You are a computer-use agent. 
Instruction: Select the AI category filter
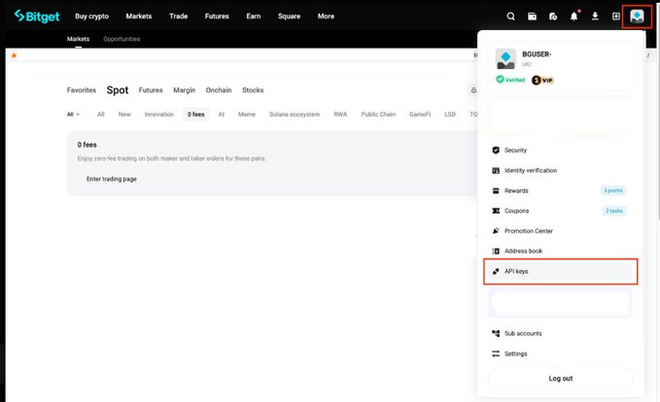point(222,115)
